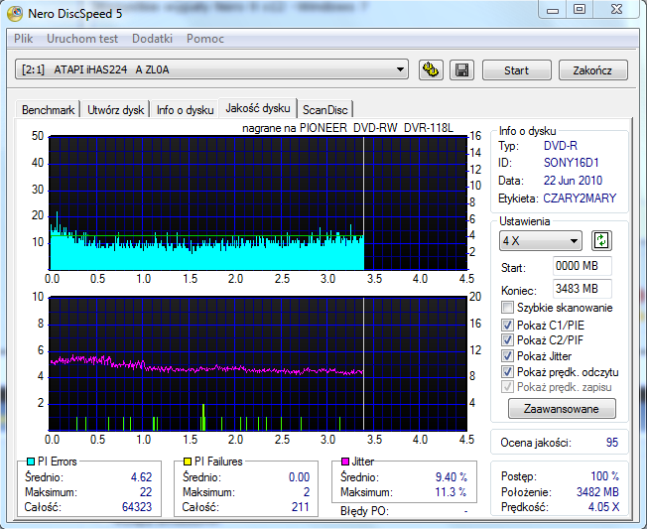The width and height of the screenshot is (647, 529).
Task: Uncheck Pokaż C2/PIF checkbox
Action: click(x=507, y=340)
